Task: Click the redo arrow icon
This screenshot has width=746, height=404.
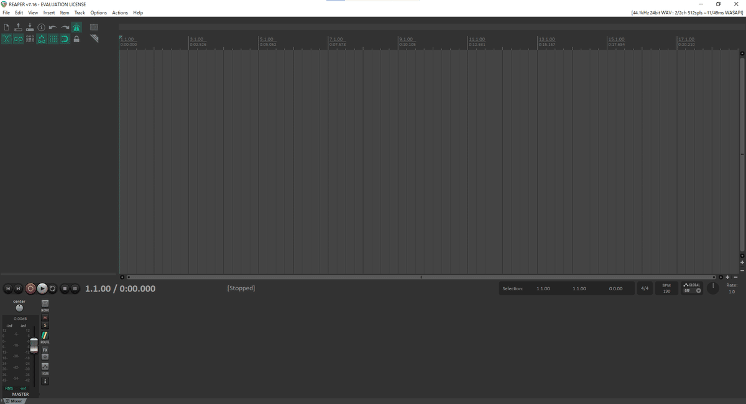Action: (x=65, y=27)
